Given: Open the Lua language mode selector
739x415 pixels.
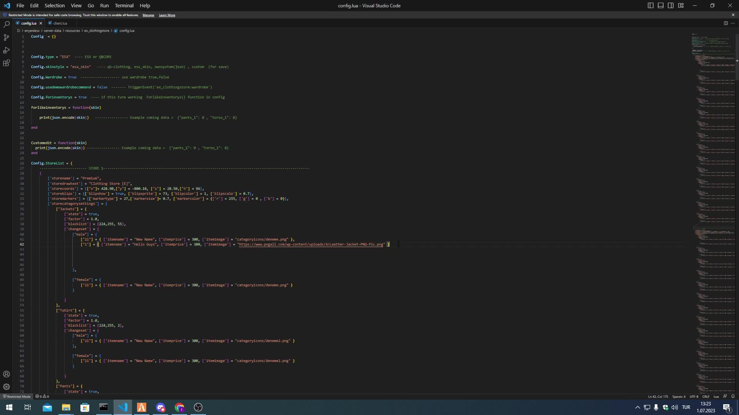Looking at the screenshot, I should point(716,397).
